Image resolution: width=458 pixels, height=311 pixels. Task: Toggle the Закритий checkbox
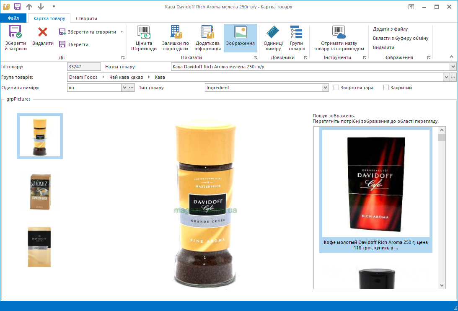tap(386, 88)
